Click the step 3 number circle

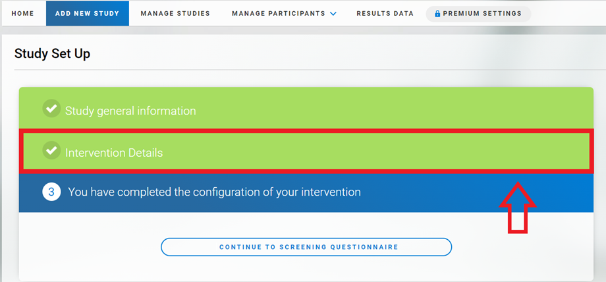[51, 192]
